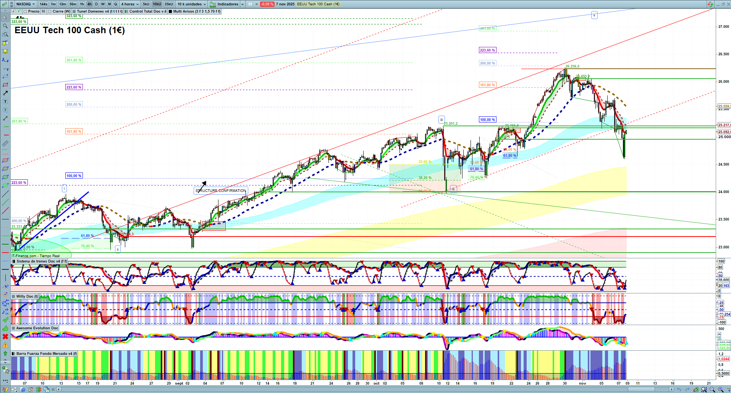Open the Indicadores chart icon
Viewport: 731px width, 393px height.
[213, 4]
